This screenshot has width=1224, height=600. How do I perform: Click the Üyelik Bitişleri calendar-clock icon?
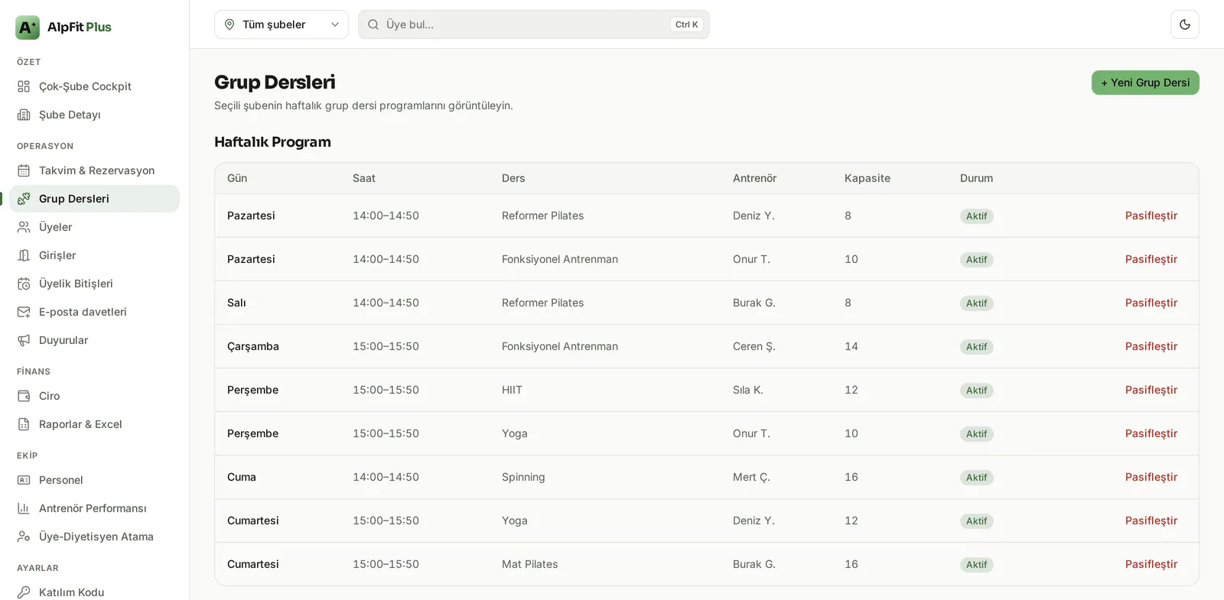[24, 284]
